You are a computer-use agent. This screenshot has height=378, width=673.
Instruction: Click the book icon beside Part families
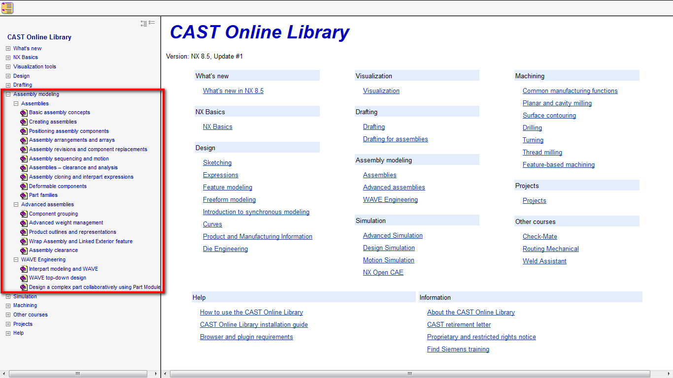(x=24, y=195)
